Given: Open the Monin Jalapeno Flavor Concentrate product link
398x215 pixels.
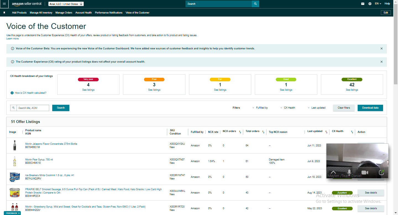Looking at the screenshot, I should pos(51,144).
